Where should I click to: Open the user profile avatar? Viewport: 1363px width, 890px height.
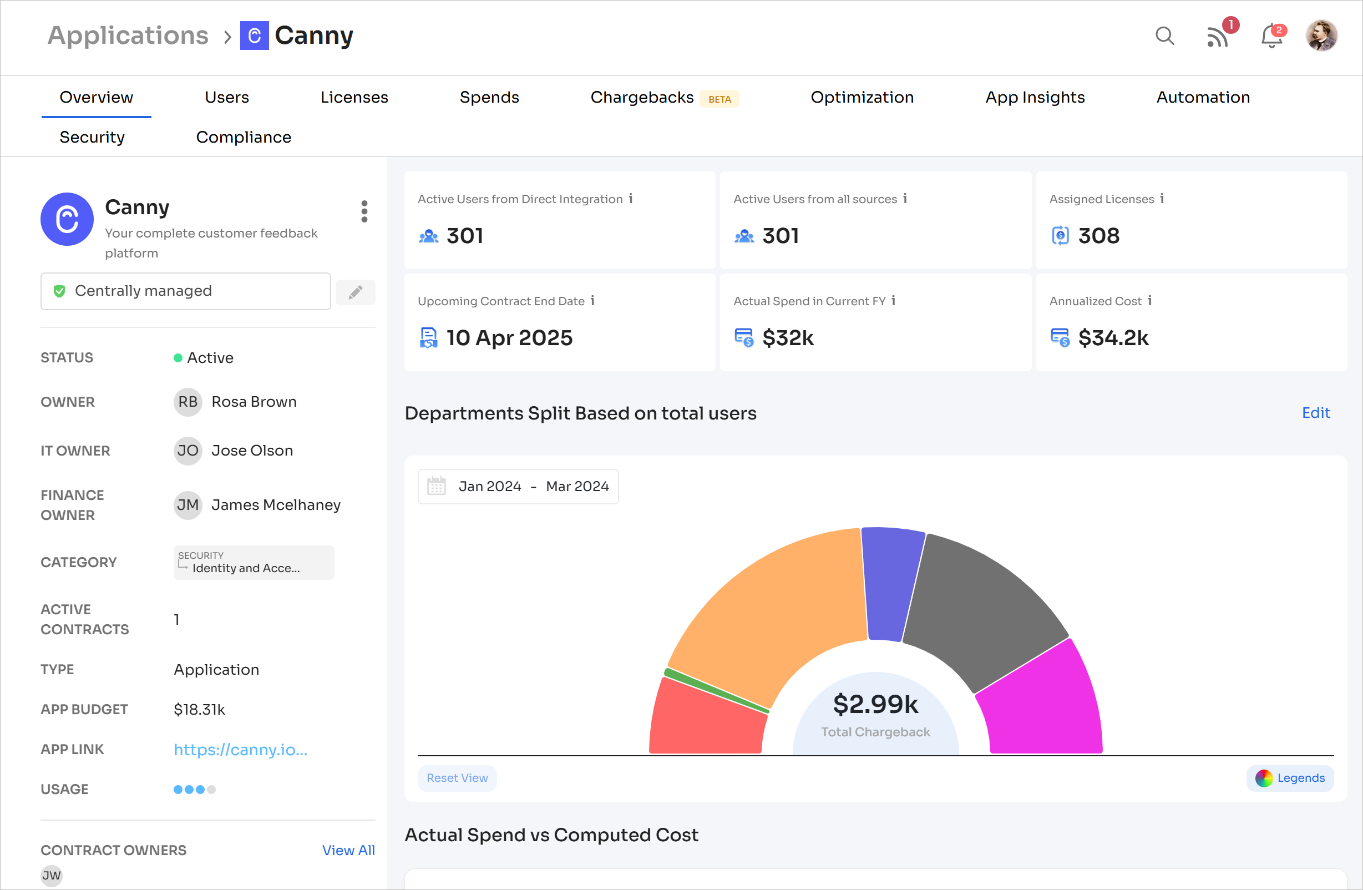(x=1321, y=36)
